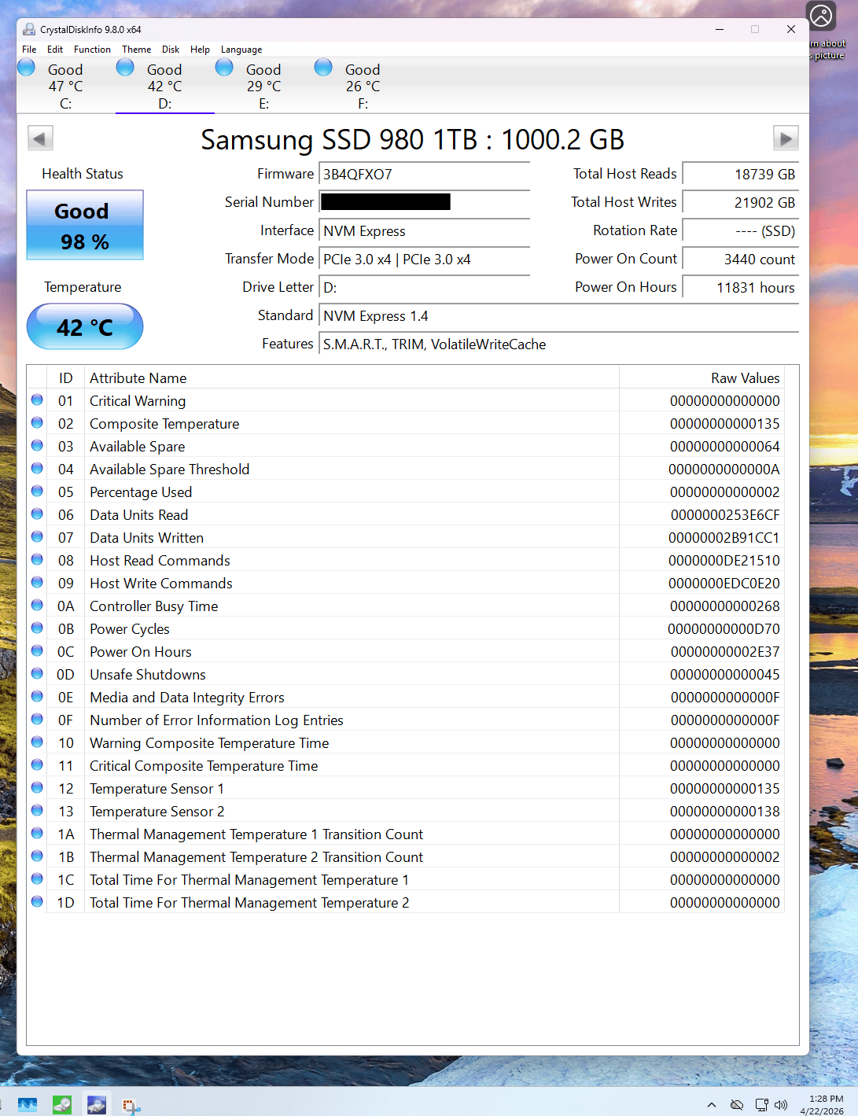Open the Disk menu
The height and width of the screenshot is (1116, 858).
171,50
